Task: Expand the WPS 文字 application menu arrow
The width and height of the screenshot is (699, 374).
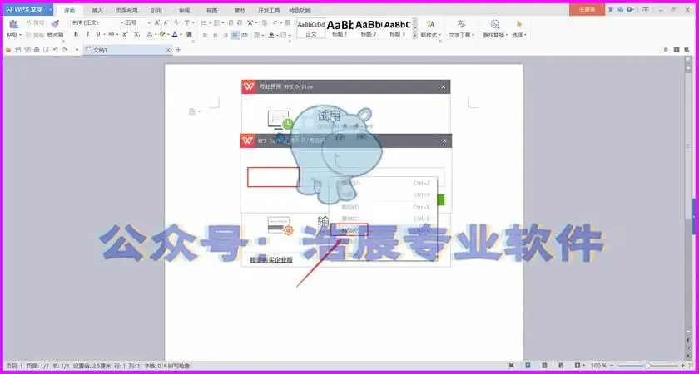Action: [x=51, y=9]
